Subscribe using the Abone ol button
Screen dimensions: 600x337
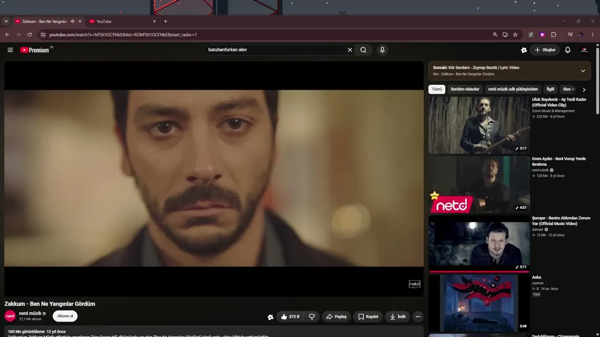(65, 316)
